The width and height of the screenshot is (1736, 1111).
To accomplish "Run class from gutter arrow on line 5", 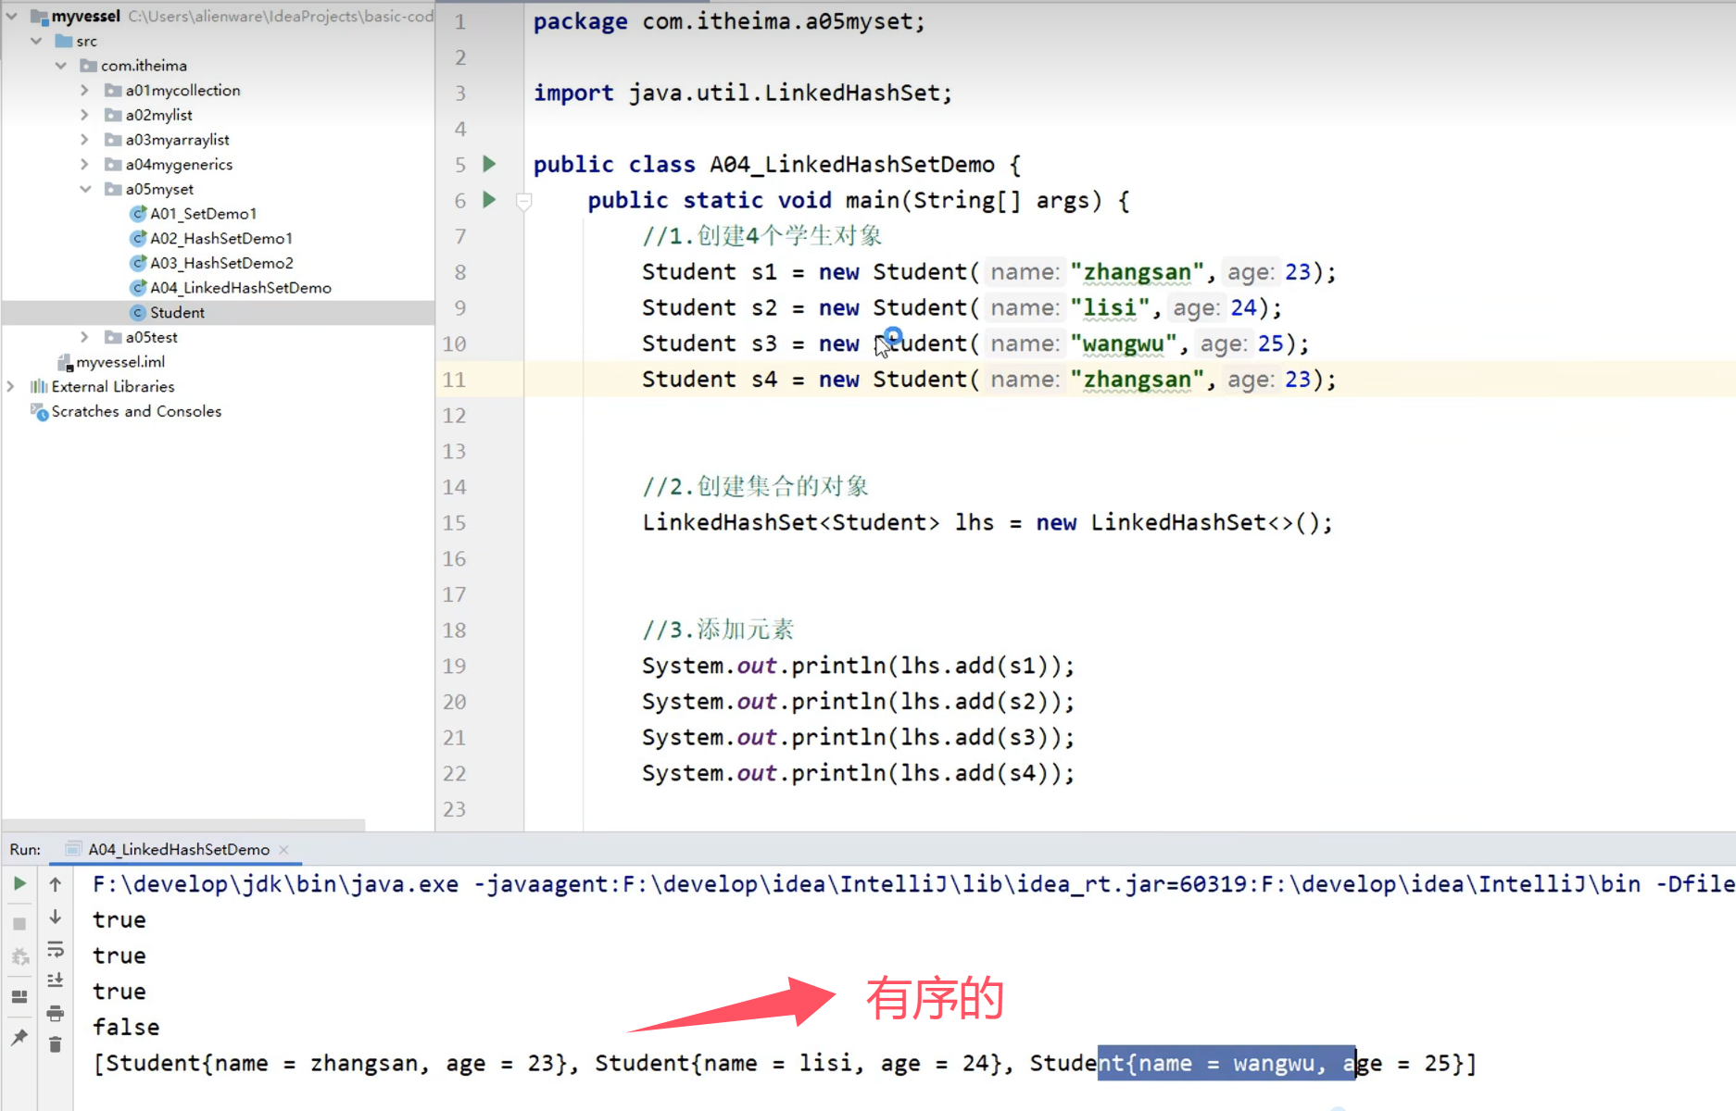I will (x=489, y=164).
